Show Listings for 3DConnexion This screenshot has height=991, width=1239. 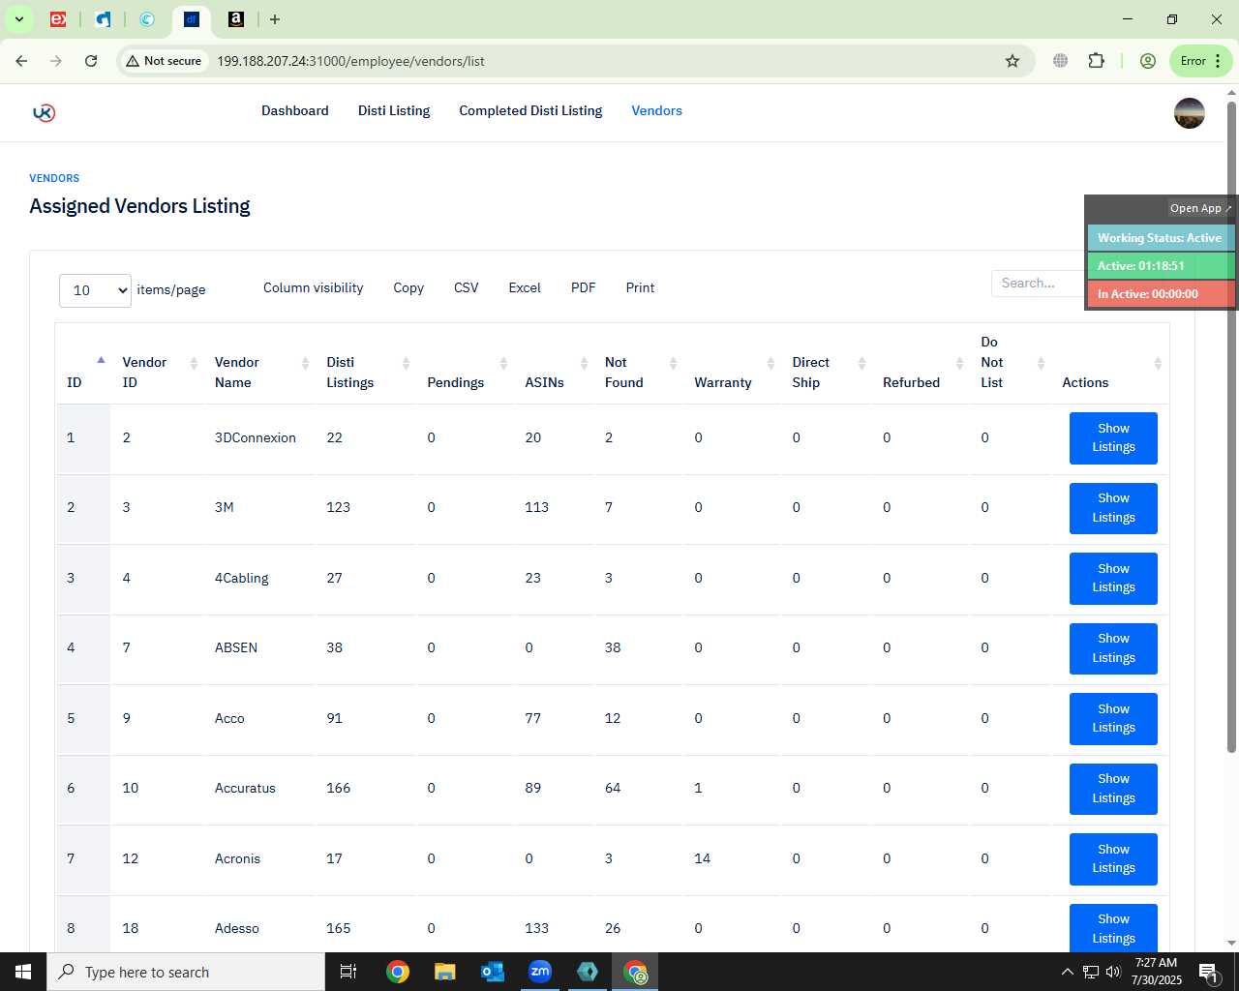[1113, 438]
